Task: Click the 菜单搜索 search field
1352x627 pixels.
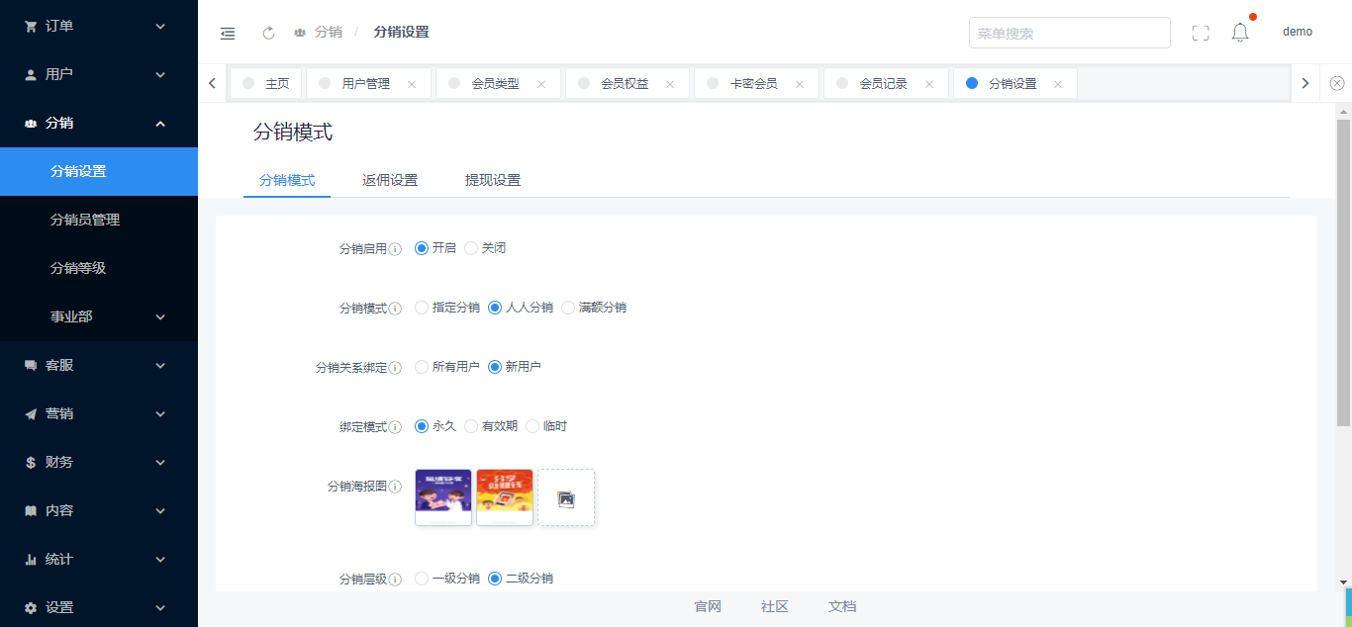Action: [x=1069, y=33]
